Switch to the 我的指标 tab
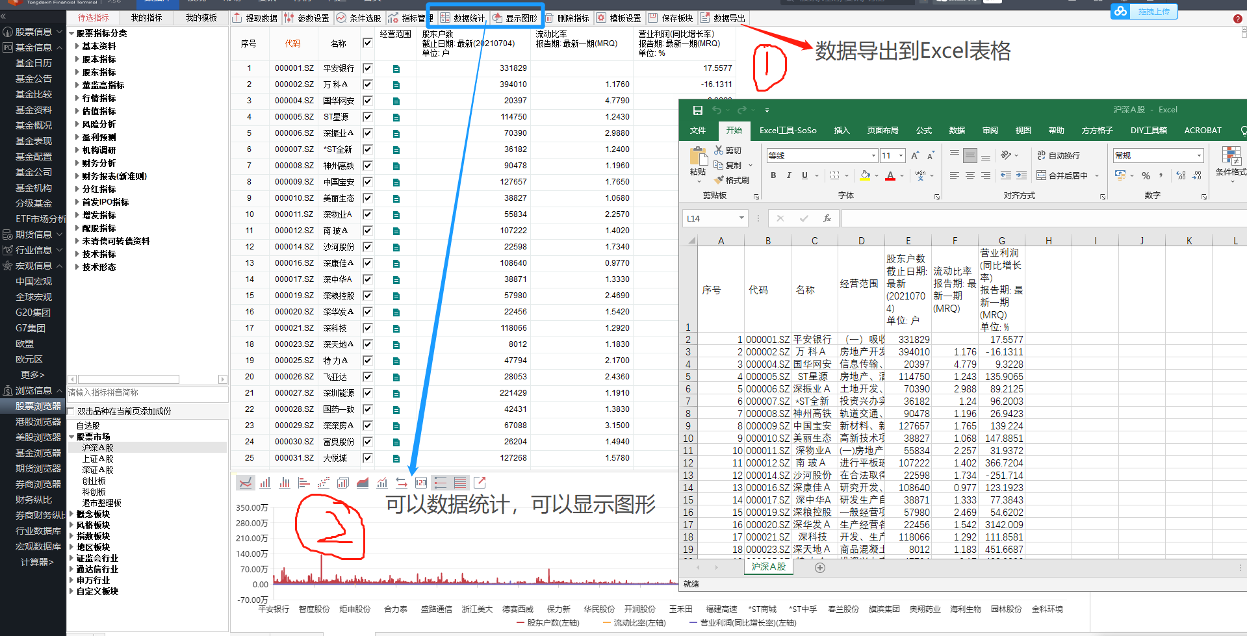 point(147,18)
